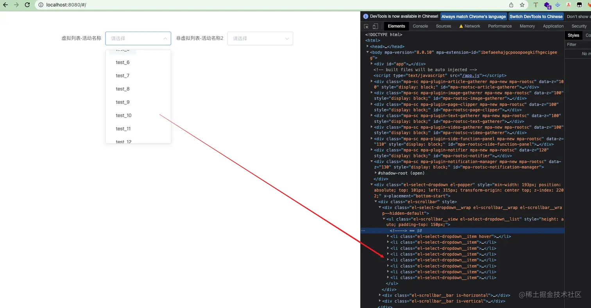Expand the #shadow-root (open) node
The width and height of the screenshot is (591, 308).
[x=376, y=173]
